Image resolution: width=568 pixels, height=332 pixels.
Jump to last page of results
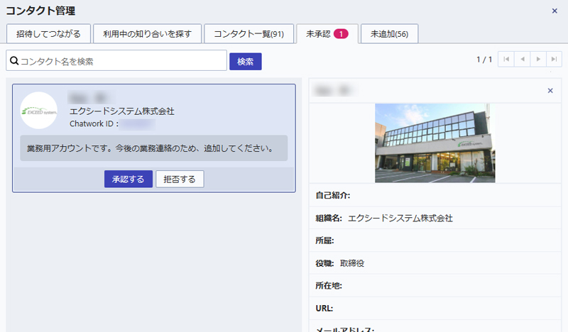pos(554,59)
